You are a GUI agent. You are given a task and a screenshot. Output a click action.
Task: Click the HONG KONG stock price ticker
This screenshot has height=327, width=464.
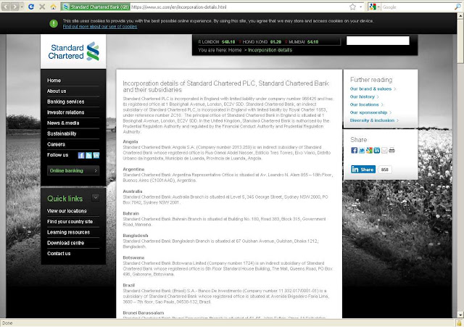coord(260,42)
